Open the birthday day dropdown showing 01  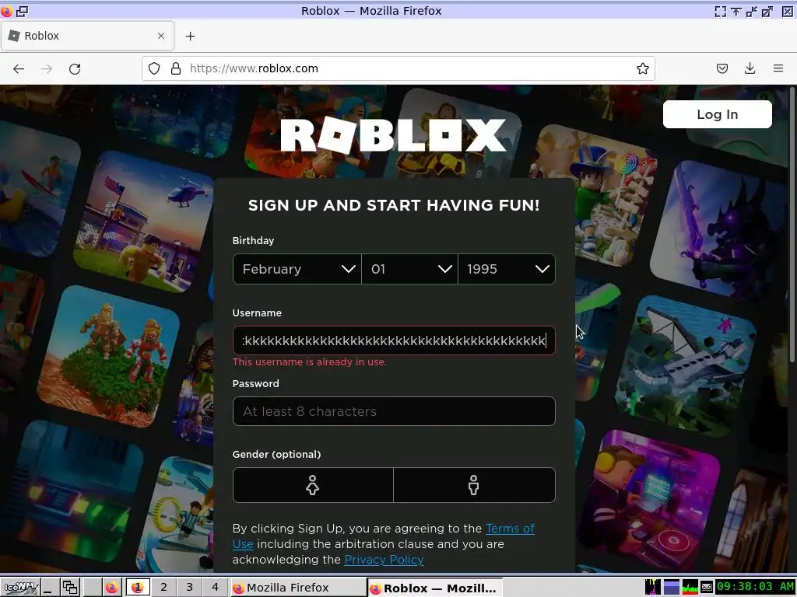coord(409,269)
